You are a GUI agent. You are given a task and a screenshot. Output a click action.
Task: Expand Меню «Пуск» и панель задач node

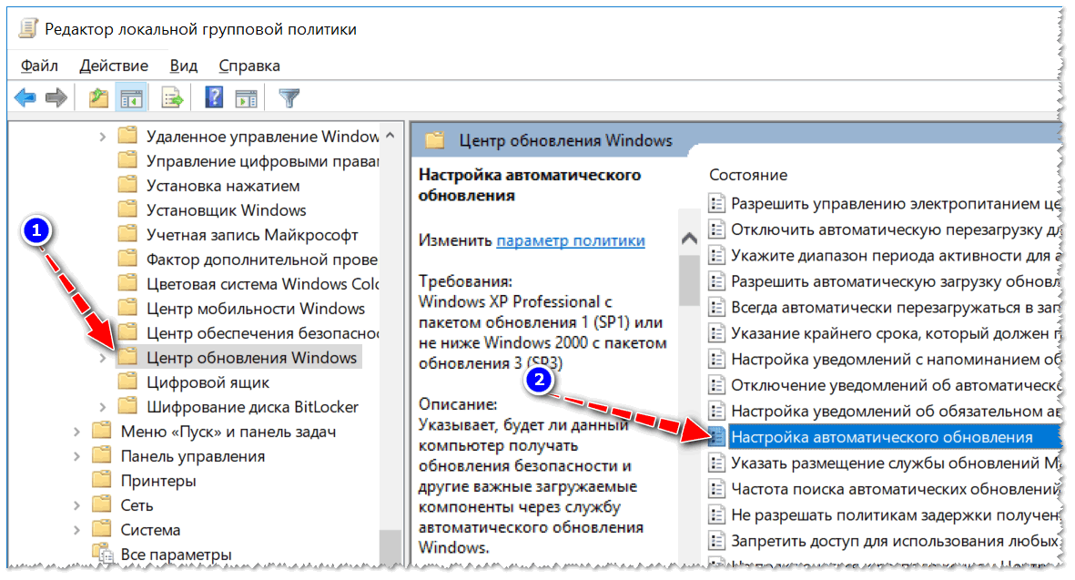pyautogui.click(x=76, y=432)
